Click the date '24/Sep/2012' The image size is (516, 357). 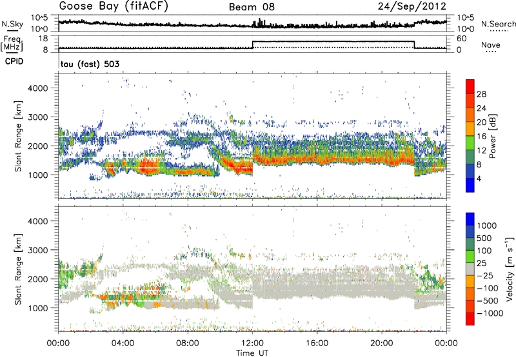pyautogui.click(x=412, y=6)
